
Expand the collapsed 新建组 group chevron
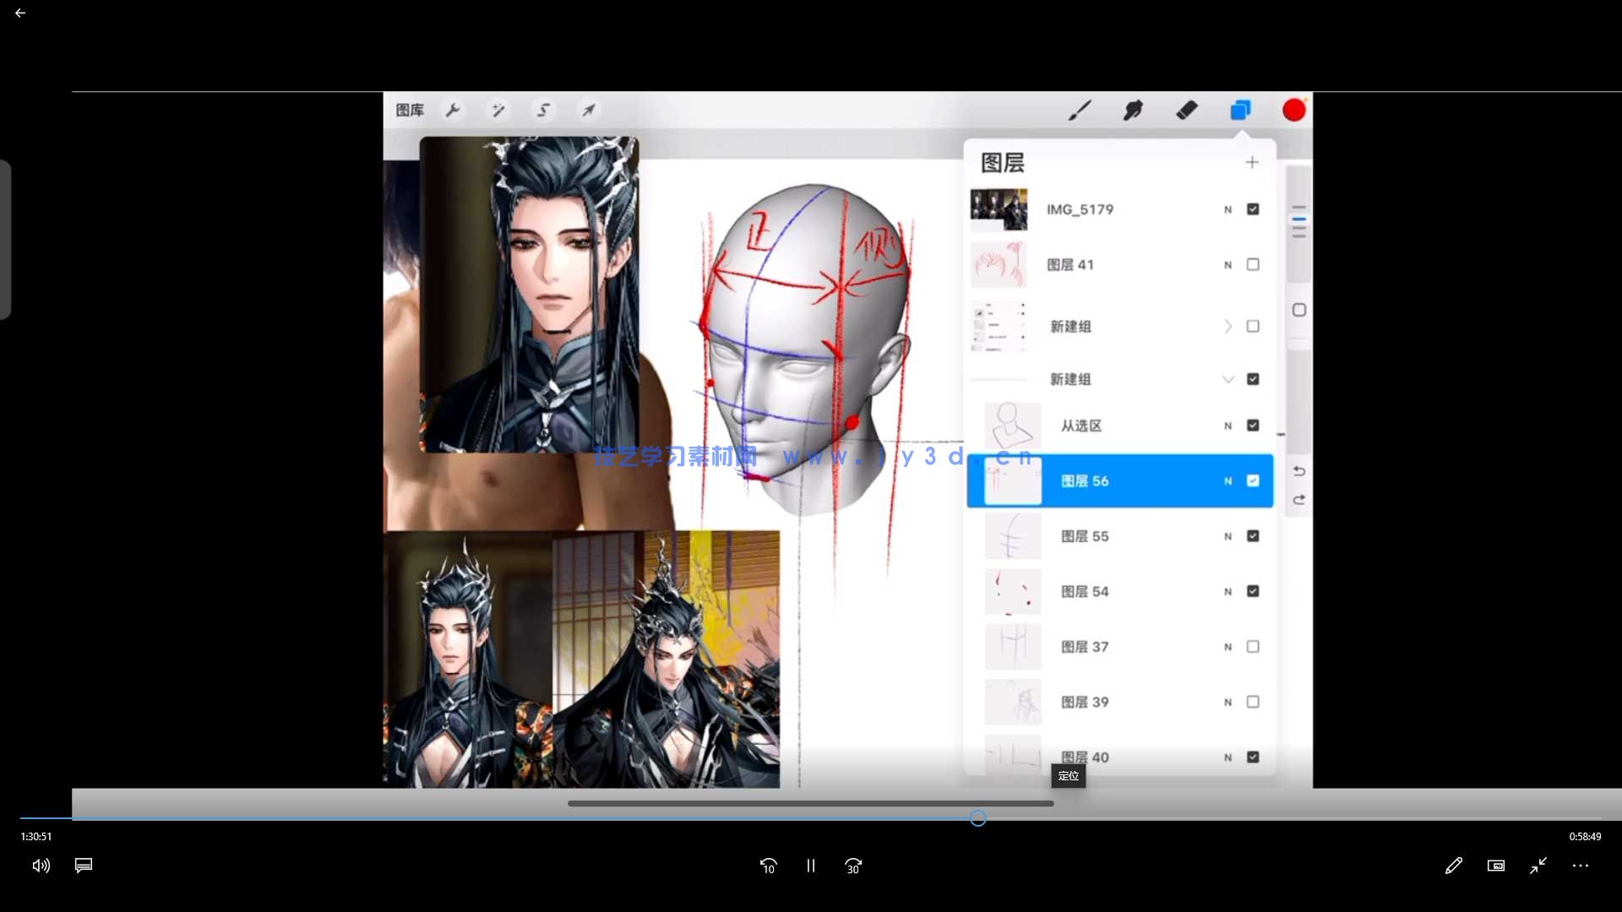[x=1227, y=327]
